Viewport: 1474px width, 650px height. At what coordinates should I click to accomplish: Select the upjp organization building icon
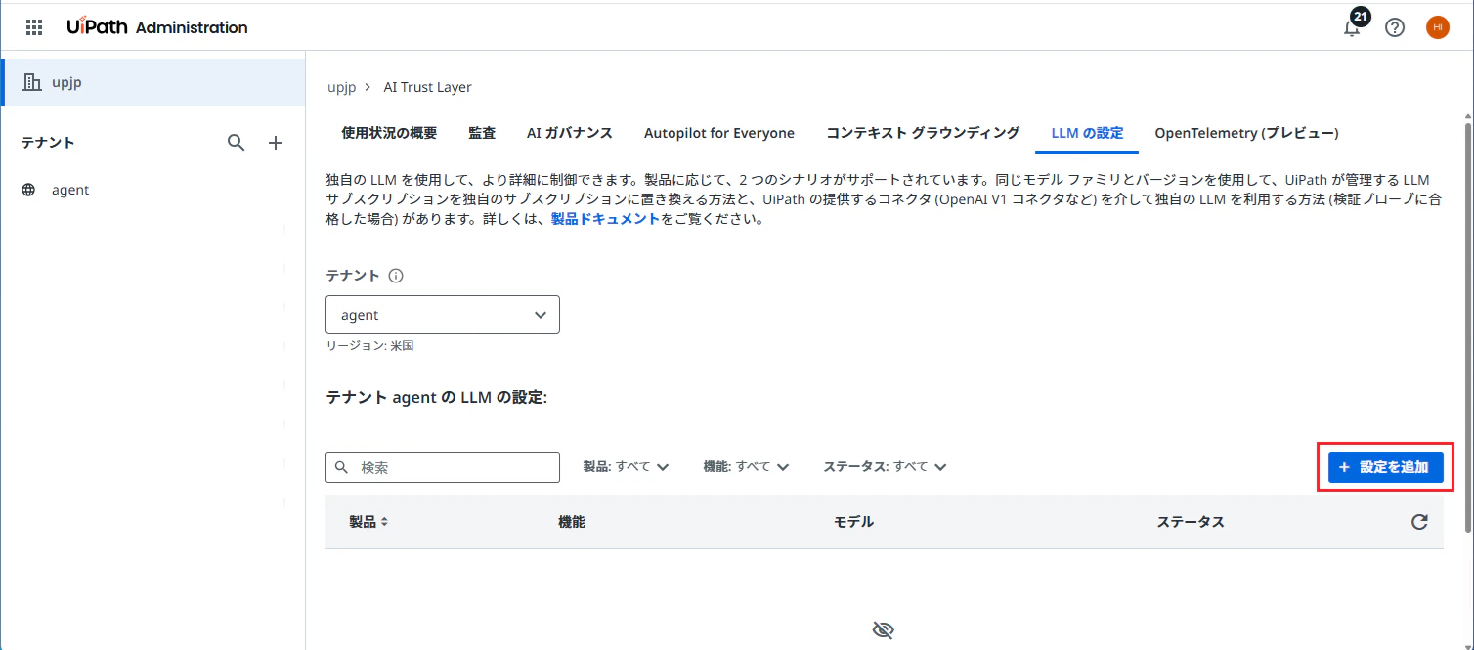[32, 82]
